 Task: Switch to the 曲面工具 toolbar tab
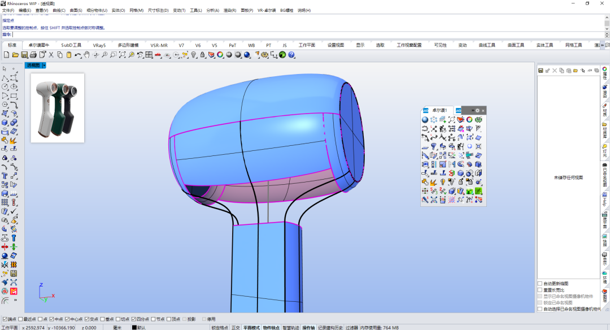(x=516, y=45)
